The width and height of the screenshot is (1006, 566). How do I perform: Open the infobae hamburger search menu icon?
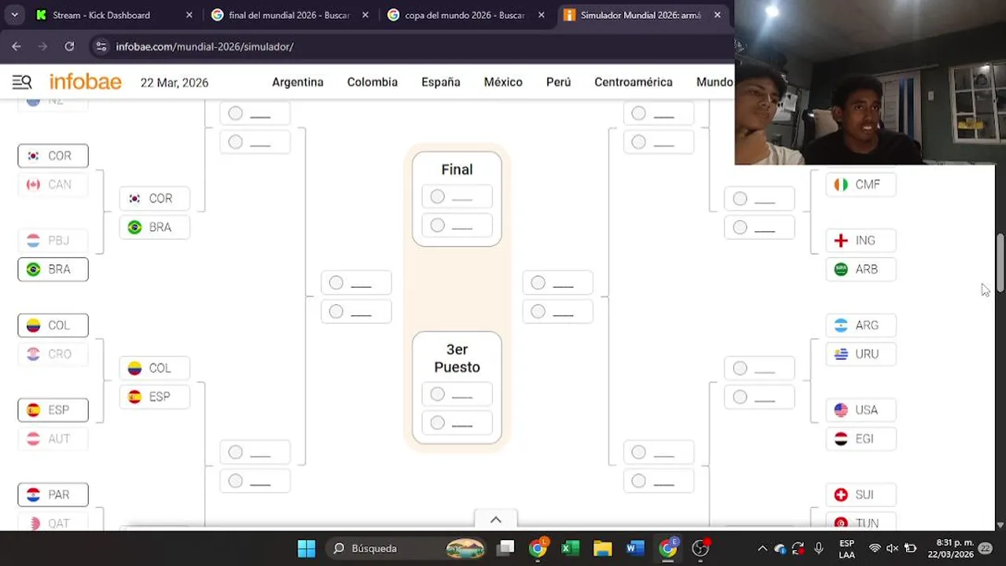[22, 82]
